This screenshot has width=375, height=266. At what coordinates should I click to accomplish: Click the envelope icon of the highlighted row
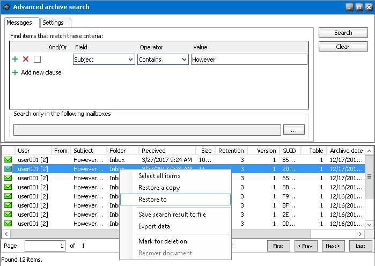[8, 169]
